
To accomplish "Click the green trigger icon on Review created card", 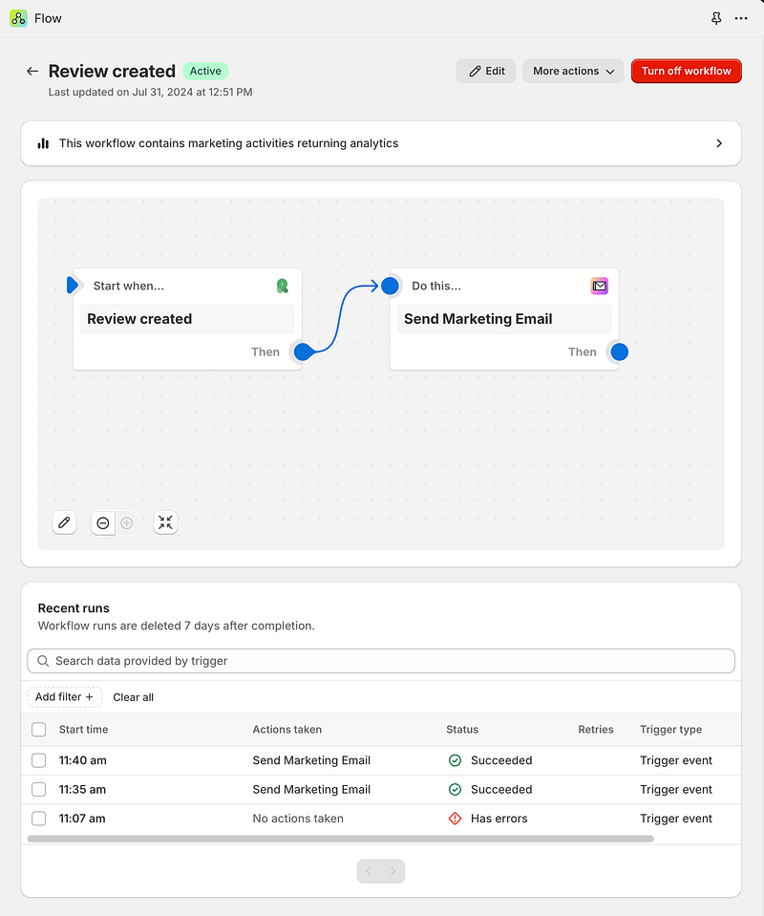I will click(282, 286).
